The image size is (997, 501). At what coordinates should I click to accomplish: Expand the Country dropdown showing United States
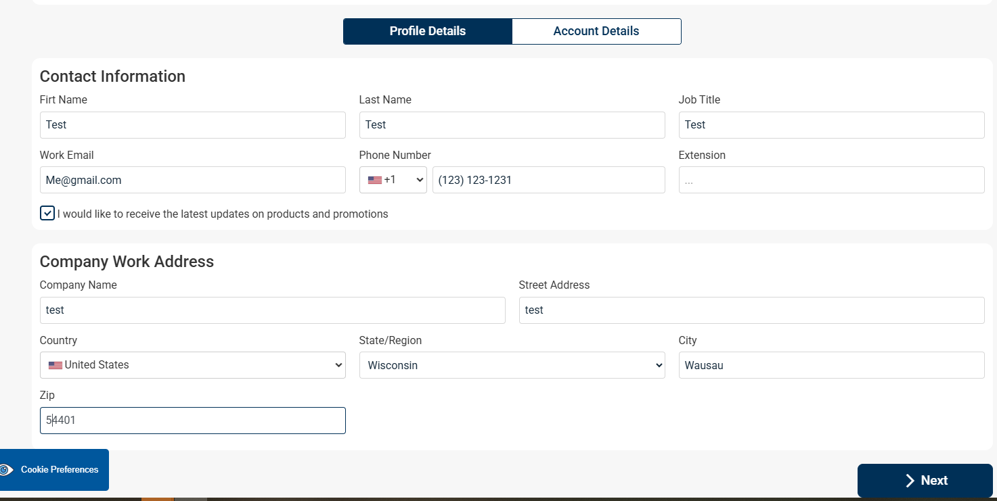pos(193,365)
